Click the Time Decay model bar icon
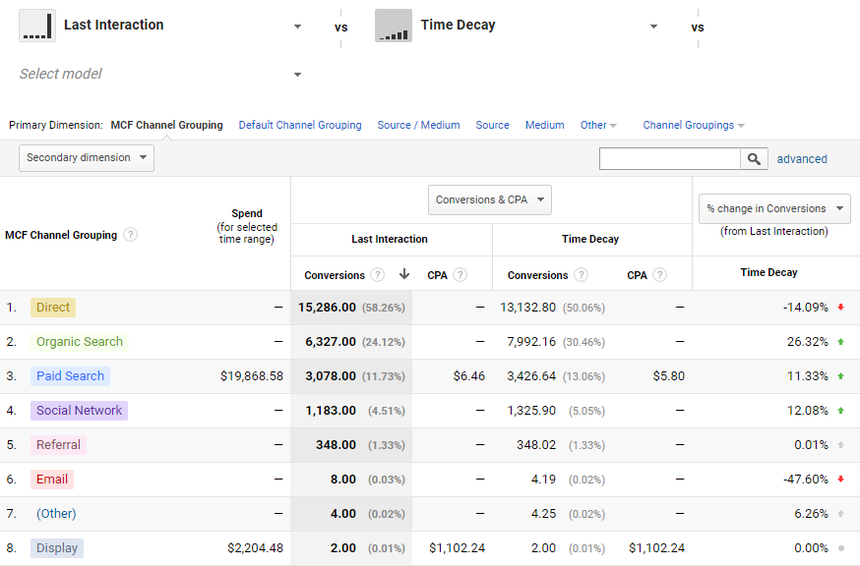Screen dimensions: 860x566 [x=394, y=26]
